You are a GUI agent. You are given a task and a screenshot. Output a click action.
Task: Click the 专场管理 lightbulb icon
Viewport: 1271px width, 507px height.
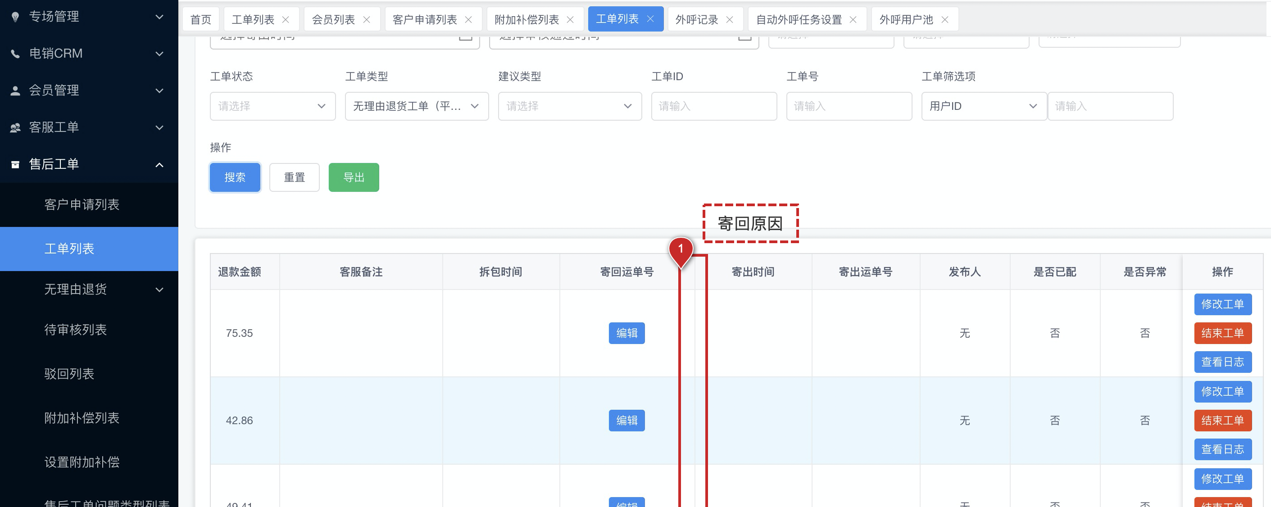coord(15,17)
